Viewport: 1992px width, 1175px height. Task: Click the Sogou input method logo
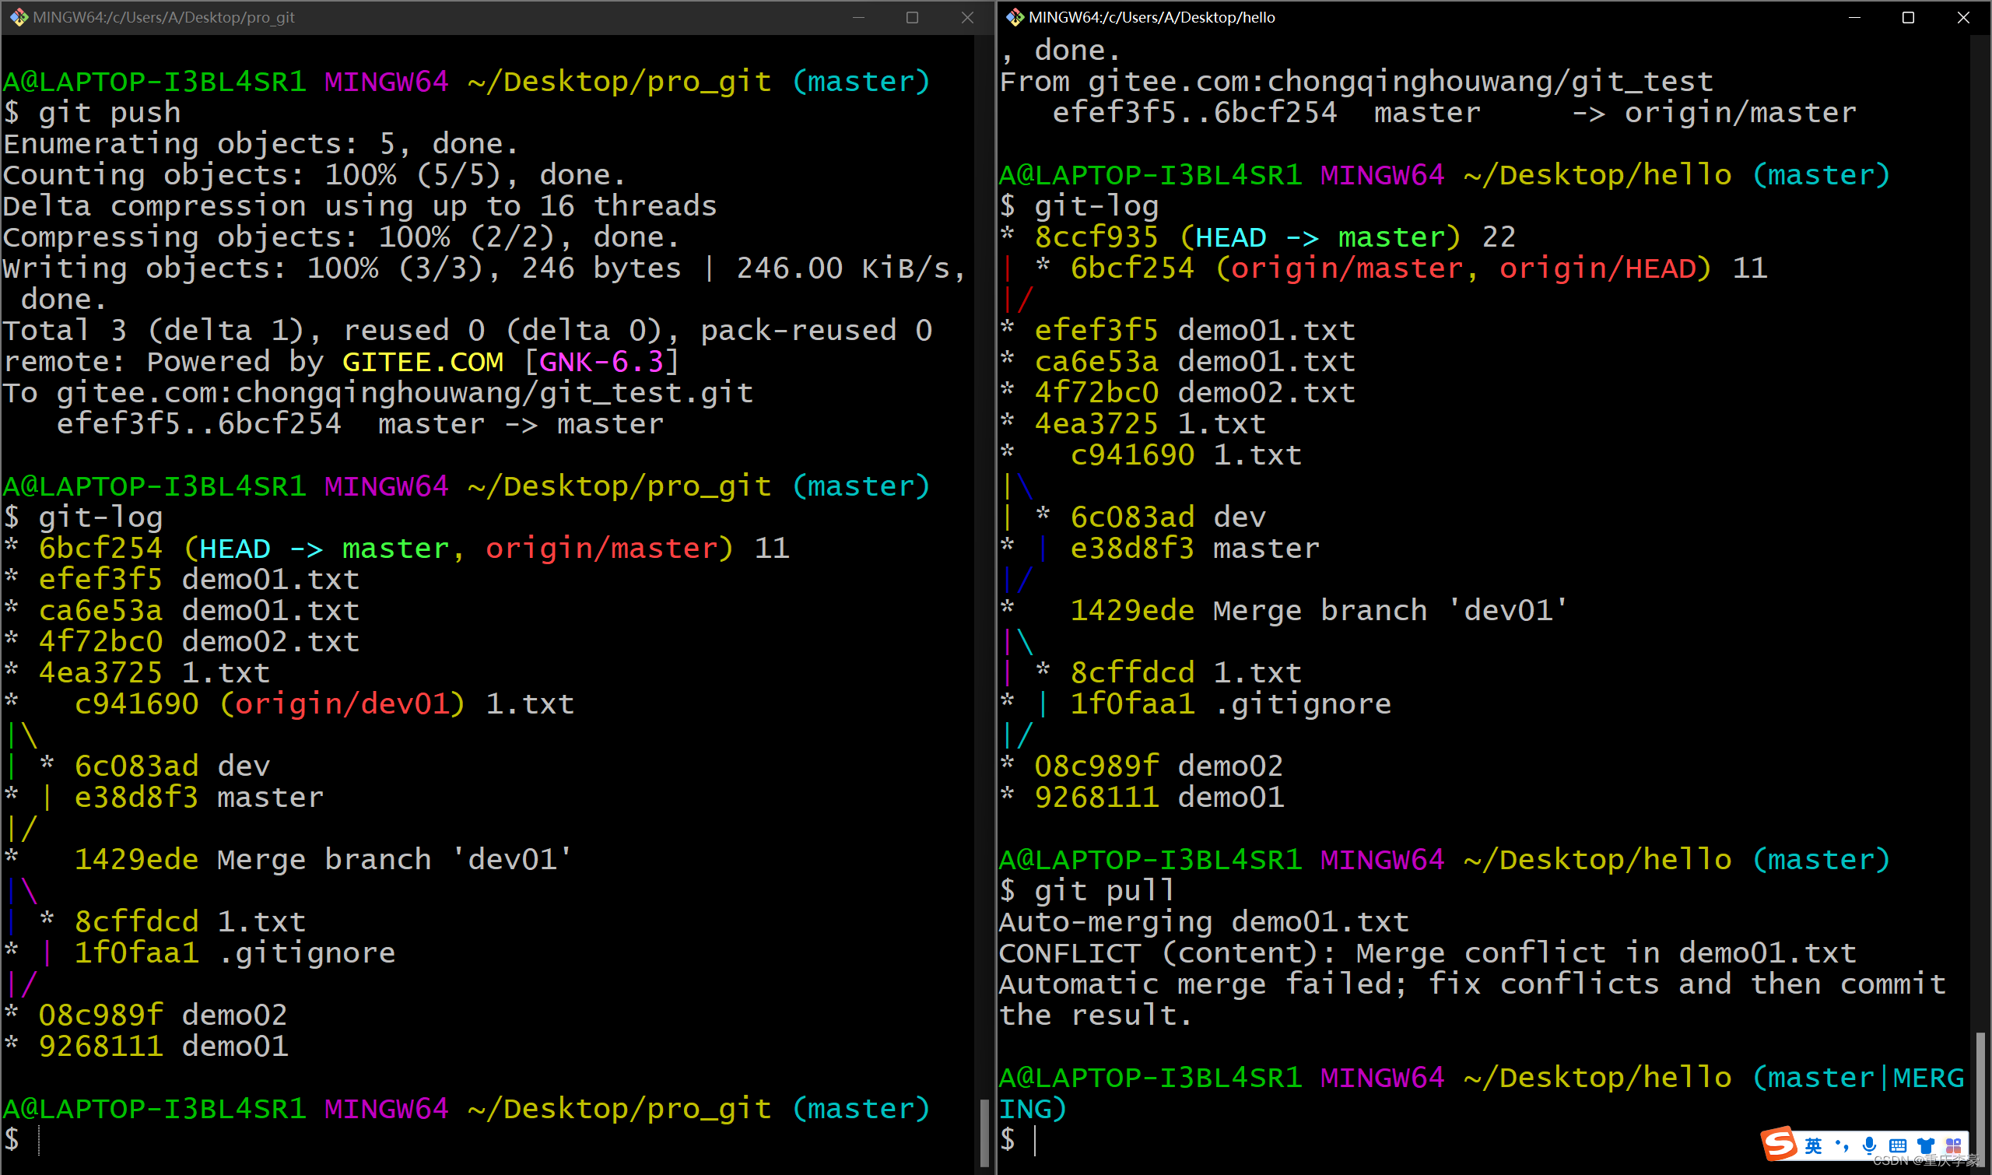[x=1779, y=1144]
